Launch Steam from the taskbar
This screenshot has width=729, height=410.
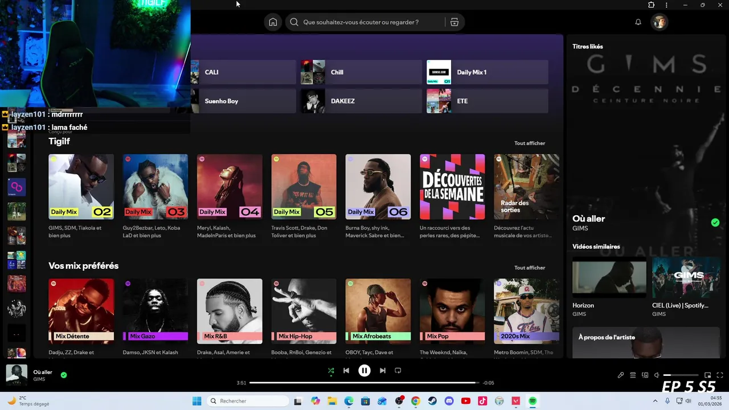[x=432, y=401]
